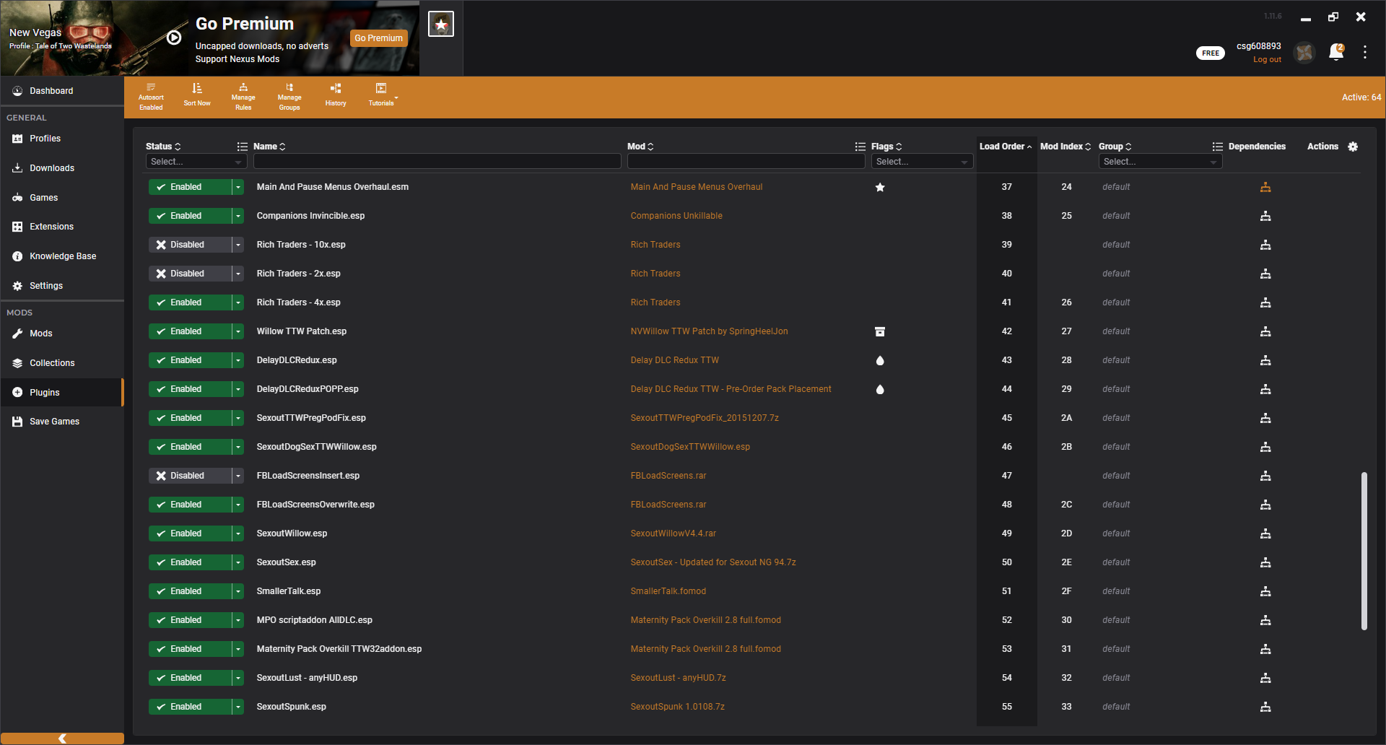Open NVWillow TTW Patch by SpringHeelJon mod link
This screenshot has height=745, width=1386.
709,331
